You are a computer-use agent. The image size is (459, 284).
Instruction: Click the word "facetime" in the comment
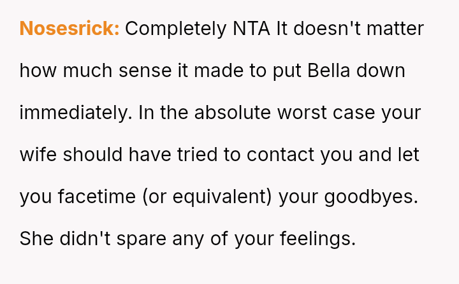click(x=97, y=197)
